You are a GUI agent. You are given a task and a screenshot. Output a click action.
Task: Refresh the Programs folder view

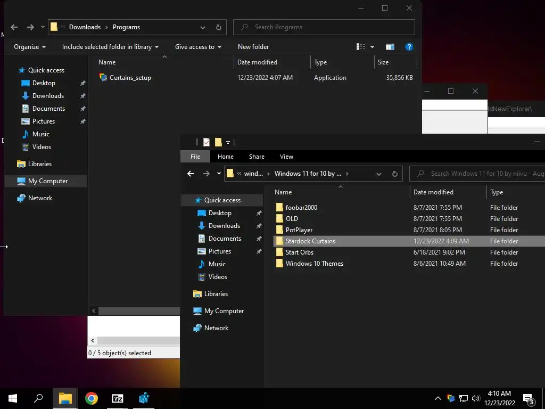[218, 27]
